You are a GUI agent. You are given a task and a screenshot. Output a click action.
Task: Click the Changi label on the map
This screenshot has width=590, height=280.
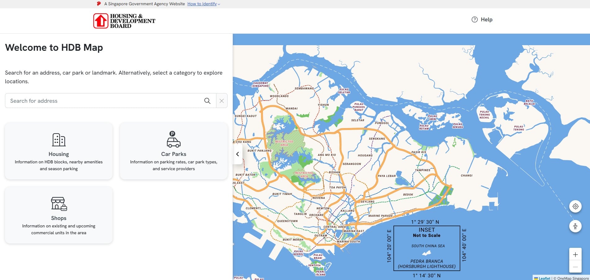(x=467, y=175)
